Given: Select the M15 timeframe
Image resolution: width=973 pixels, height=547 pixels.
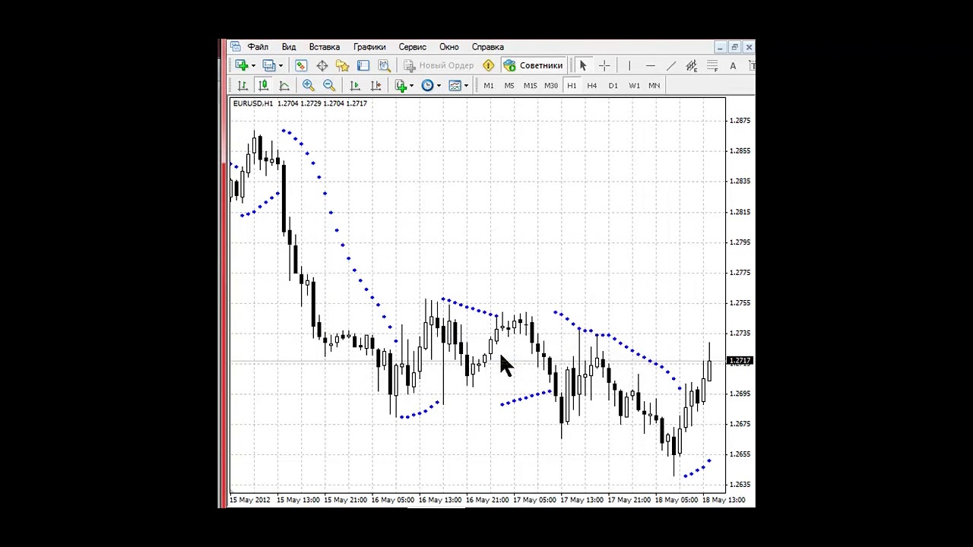Looking at the screenshot, I should (530, 86).
